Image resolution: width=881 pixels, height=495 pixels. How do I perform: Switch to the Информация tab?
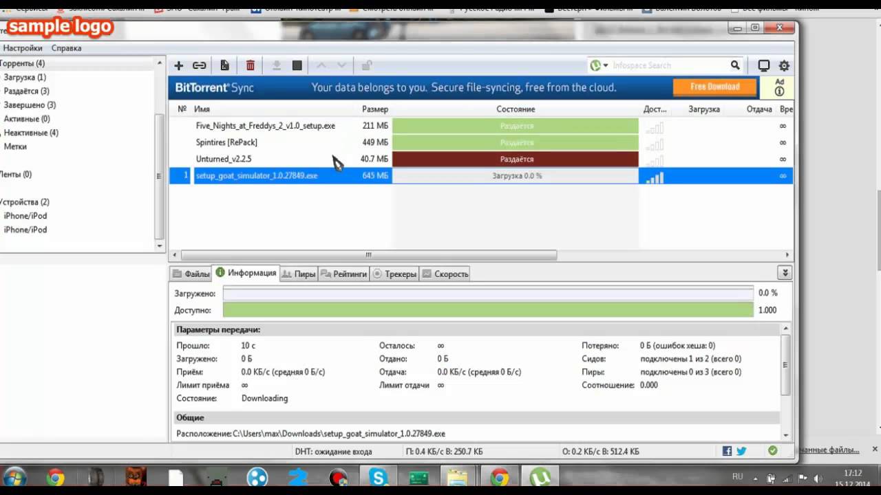tap(246, 273)
